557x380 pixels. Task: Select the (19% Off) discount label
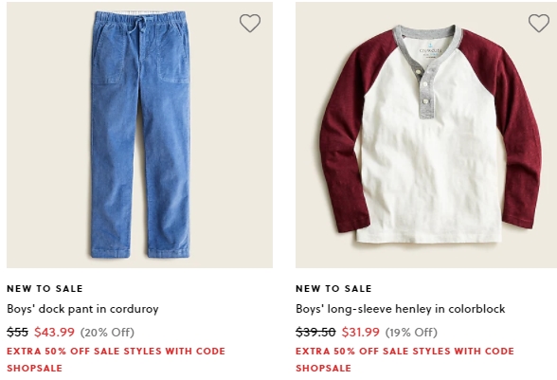(411, 333)
